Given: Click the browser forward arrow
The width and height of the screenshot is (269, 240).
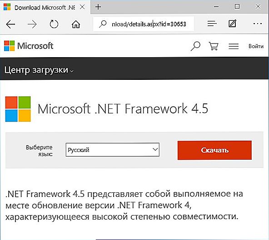Looking at the screenshot, I should click(x=32, y=24).
